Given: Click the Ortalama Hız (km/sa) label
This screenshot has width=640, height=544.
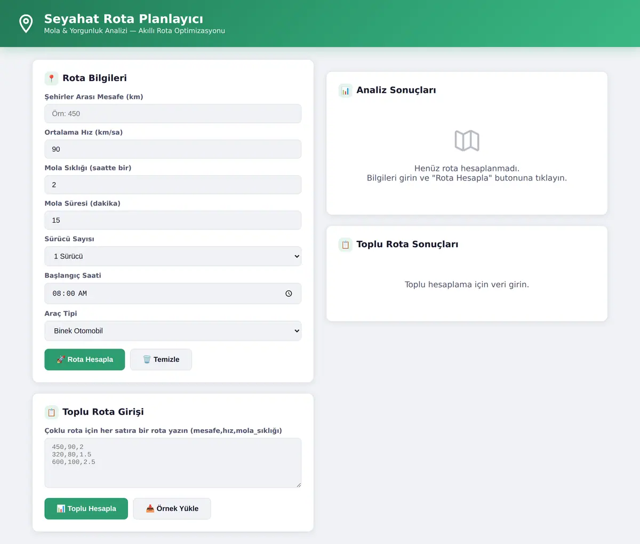Looking at the screenshot, I should pyautogui.click(x=84, y=132).
